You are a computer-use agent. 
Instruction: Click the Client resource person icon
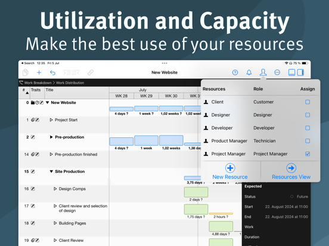[206, 102]
